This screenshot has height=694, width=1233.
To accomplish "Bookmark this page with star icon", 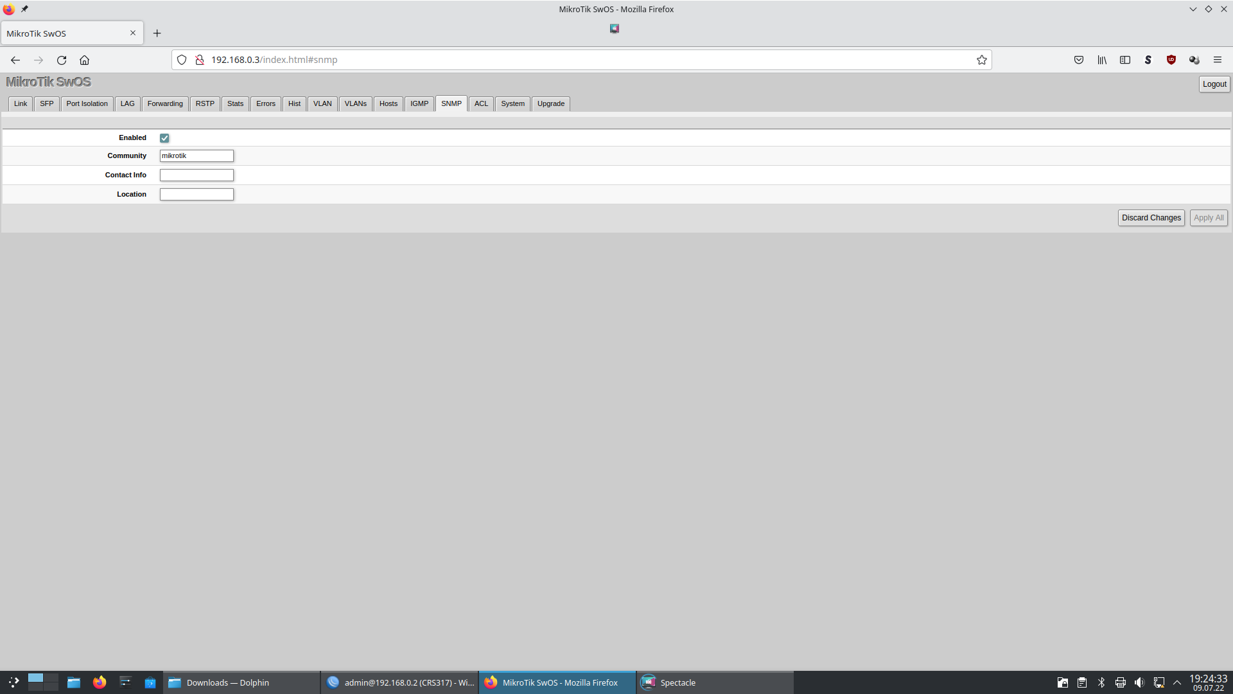I will coord(981,60).
